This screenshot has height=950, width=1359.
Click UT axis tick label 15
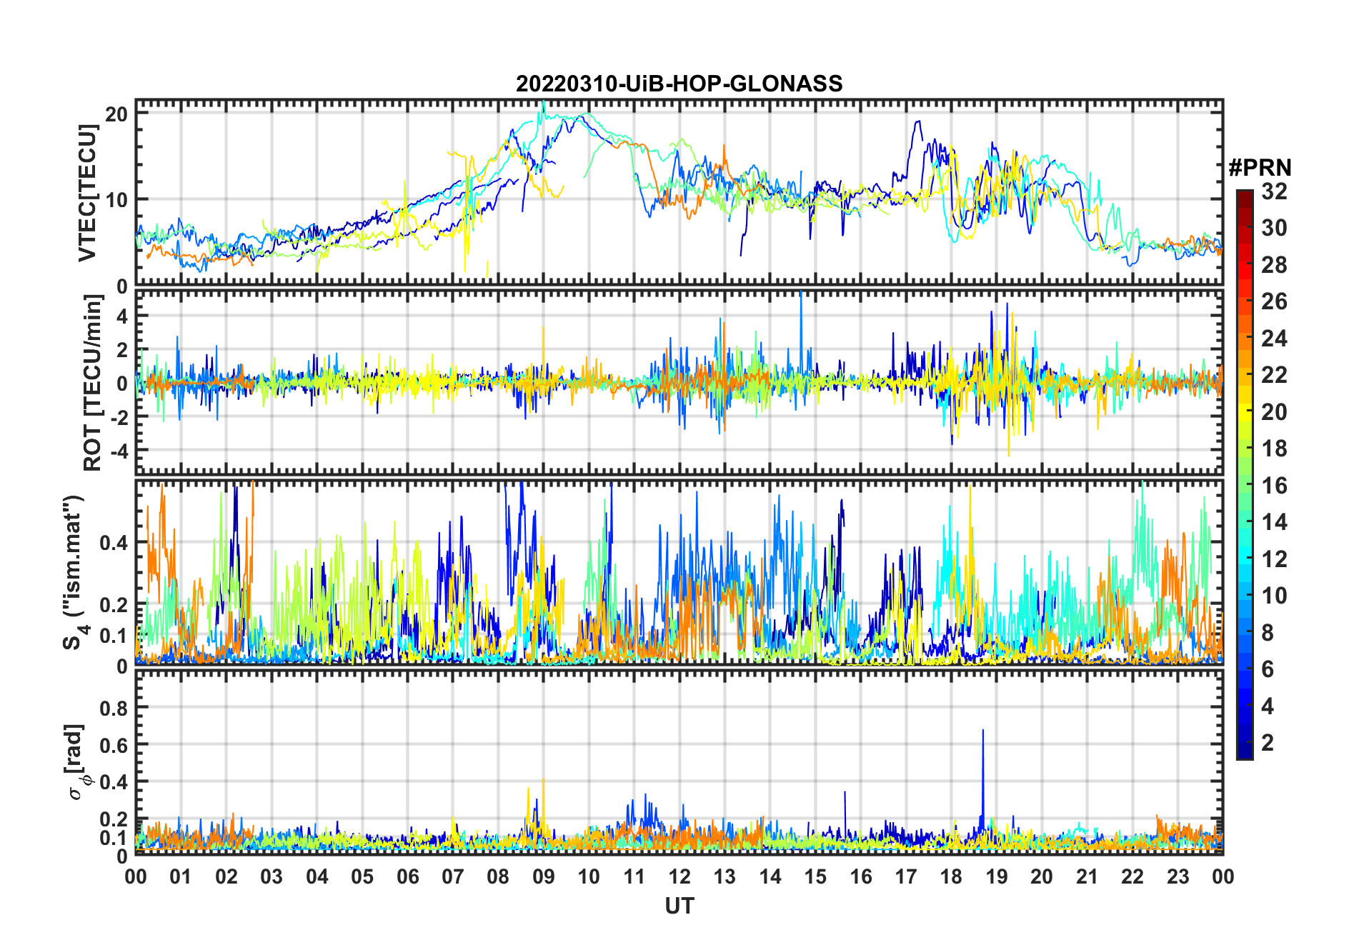pos(815,876)
